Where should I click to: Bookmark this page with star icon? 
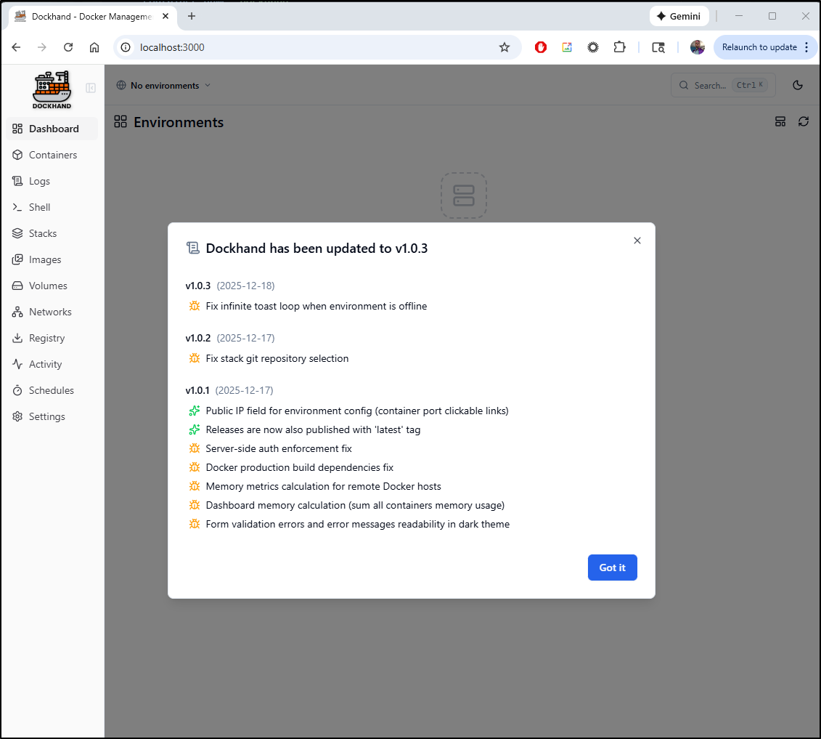505,47
